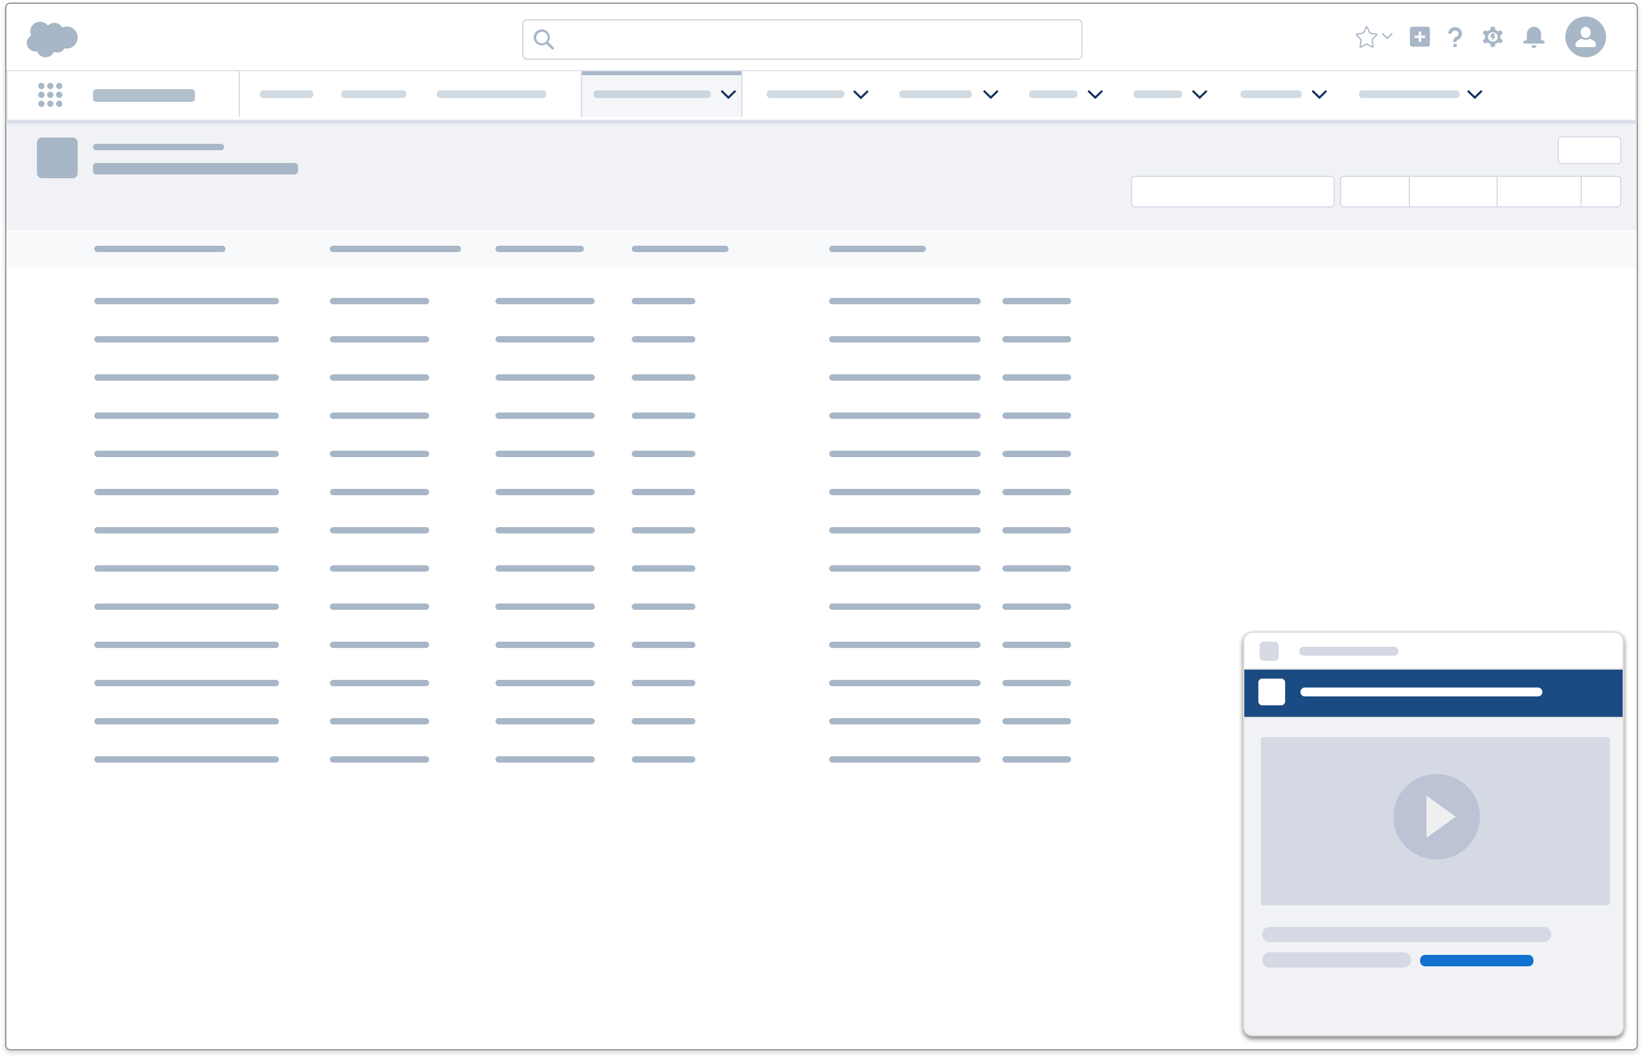Click the user avatar icon

pyautogui.click(x=1587, y=38)
